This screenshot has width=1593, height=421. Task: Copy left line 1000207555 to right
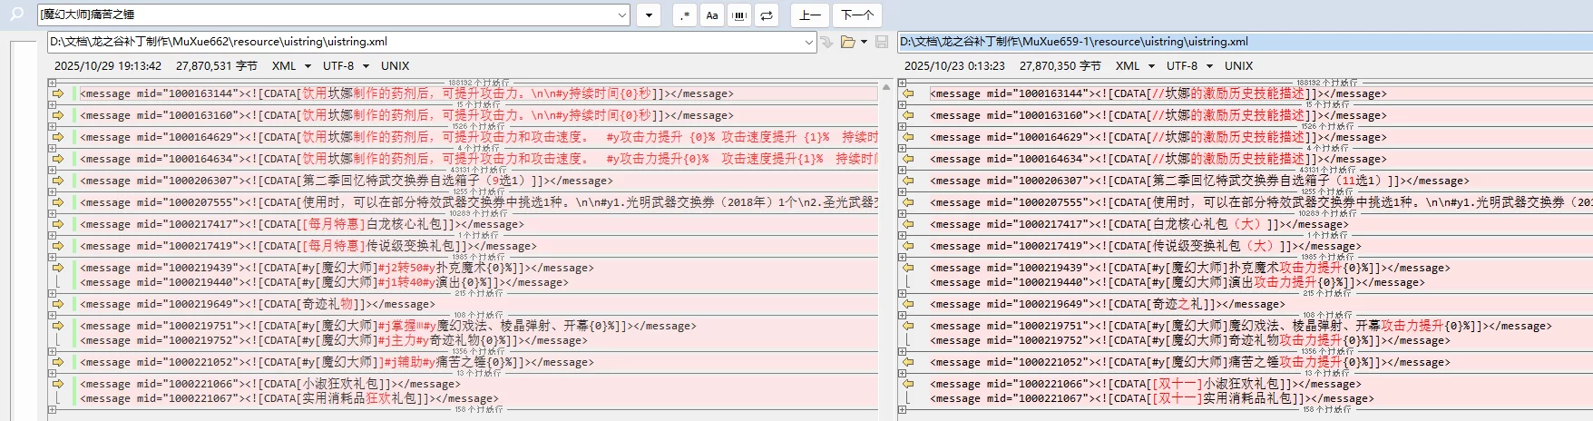point(58,202)
